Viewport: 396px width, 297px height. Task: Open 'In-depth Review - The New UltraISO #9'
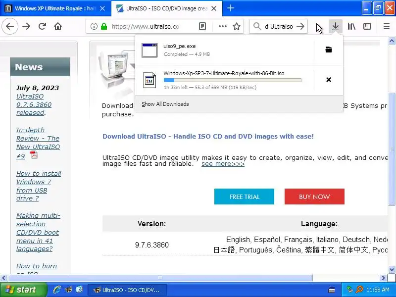38,143
